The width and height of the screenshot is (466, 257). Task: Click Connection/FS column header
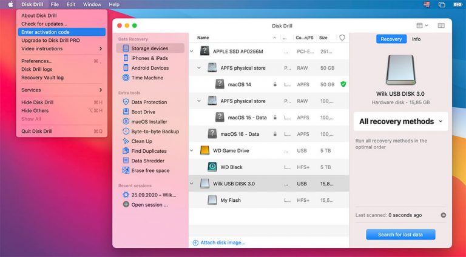305,38
